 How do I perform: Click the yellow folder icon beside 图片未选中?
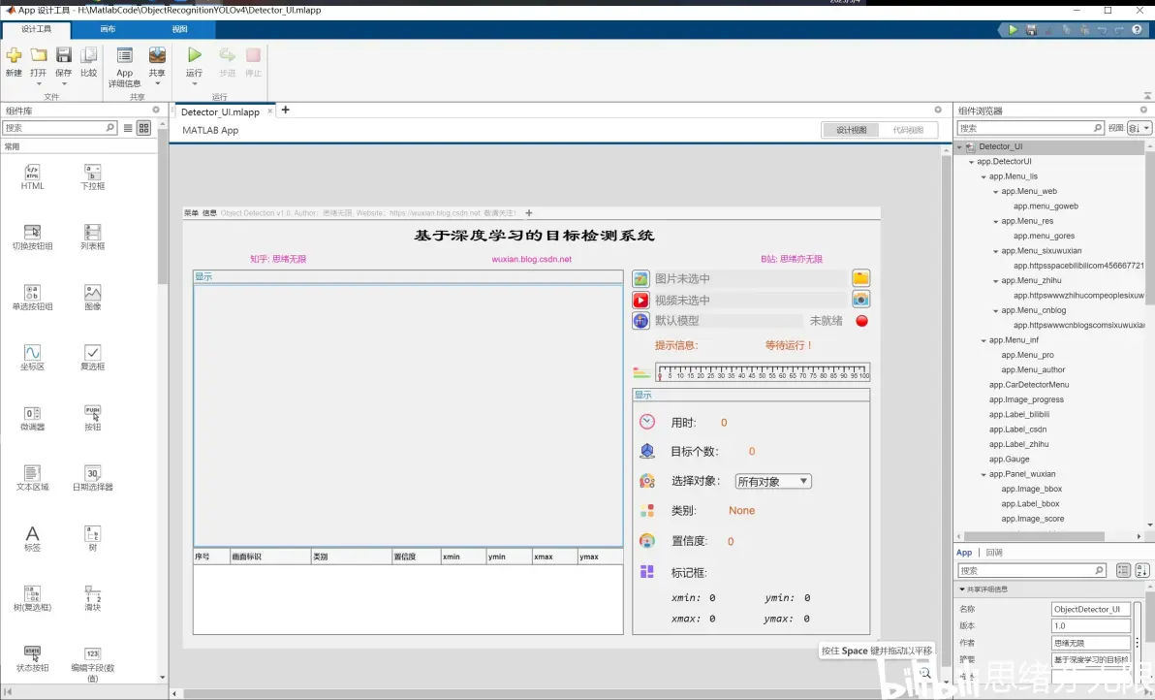click(x=860, y=278)
